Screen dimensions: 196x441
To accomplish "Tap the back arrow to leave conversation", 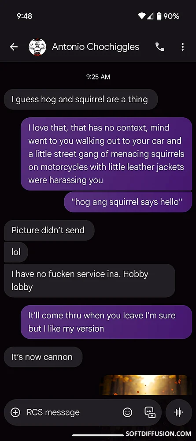I will tap(14, 47).
